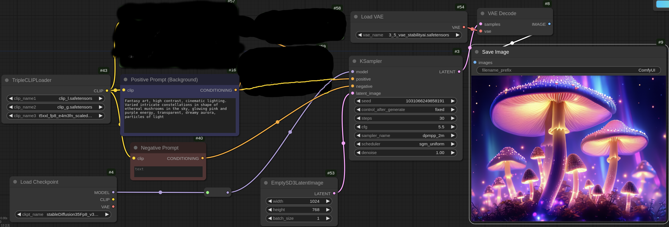Click the KSampler LATENT output socket
This screenshot has height=227, width=669.
[x=459, y=72]
